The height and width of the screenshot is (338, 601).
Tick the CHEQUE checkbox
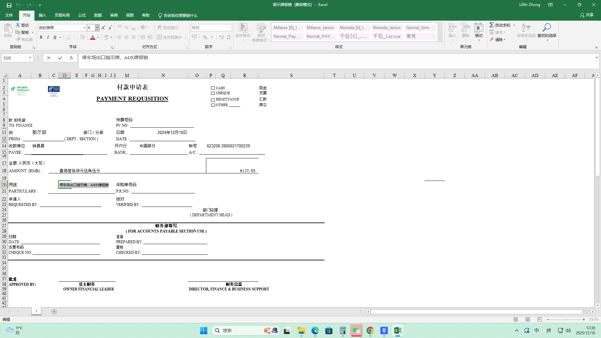(x=213, y=93)
